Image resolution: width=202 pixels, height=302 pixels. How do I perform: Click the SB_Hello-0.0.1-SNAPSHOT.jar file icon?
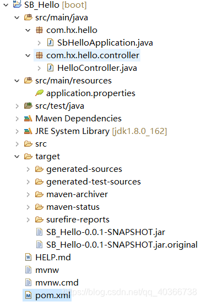pos(39,232)
